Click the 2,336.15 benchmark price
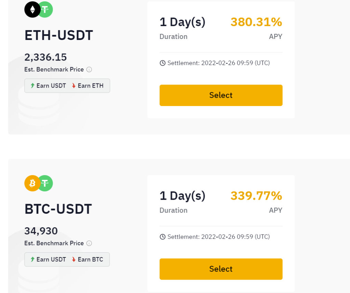 45,57
